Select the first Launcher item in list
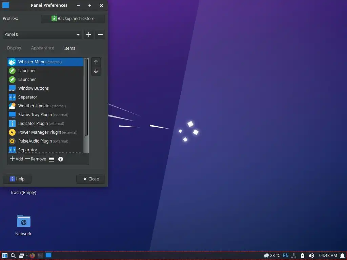 45,71
